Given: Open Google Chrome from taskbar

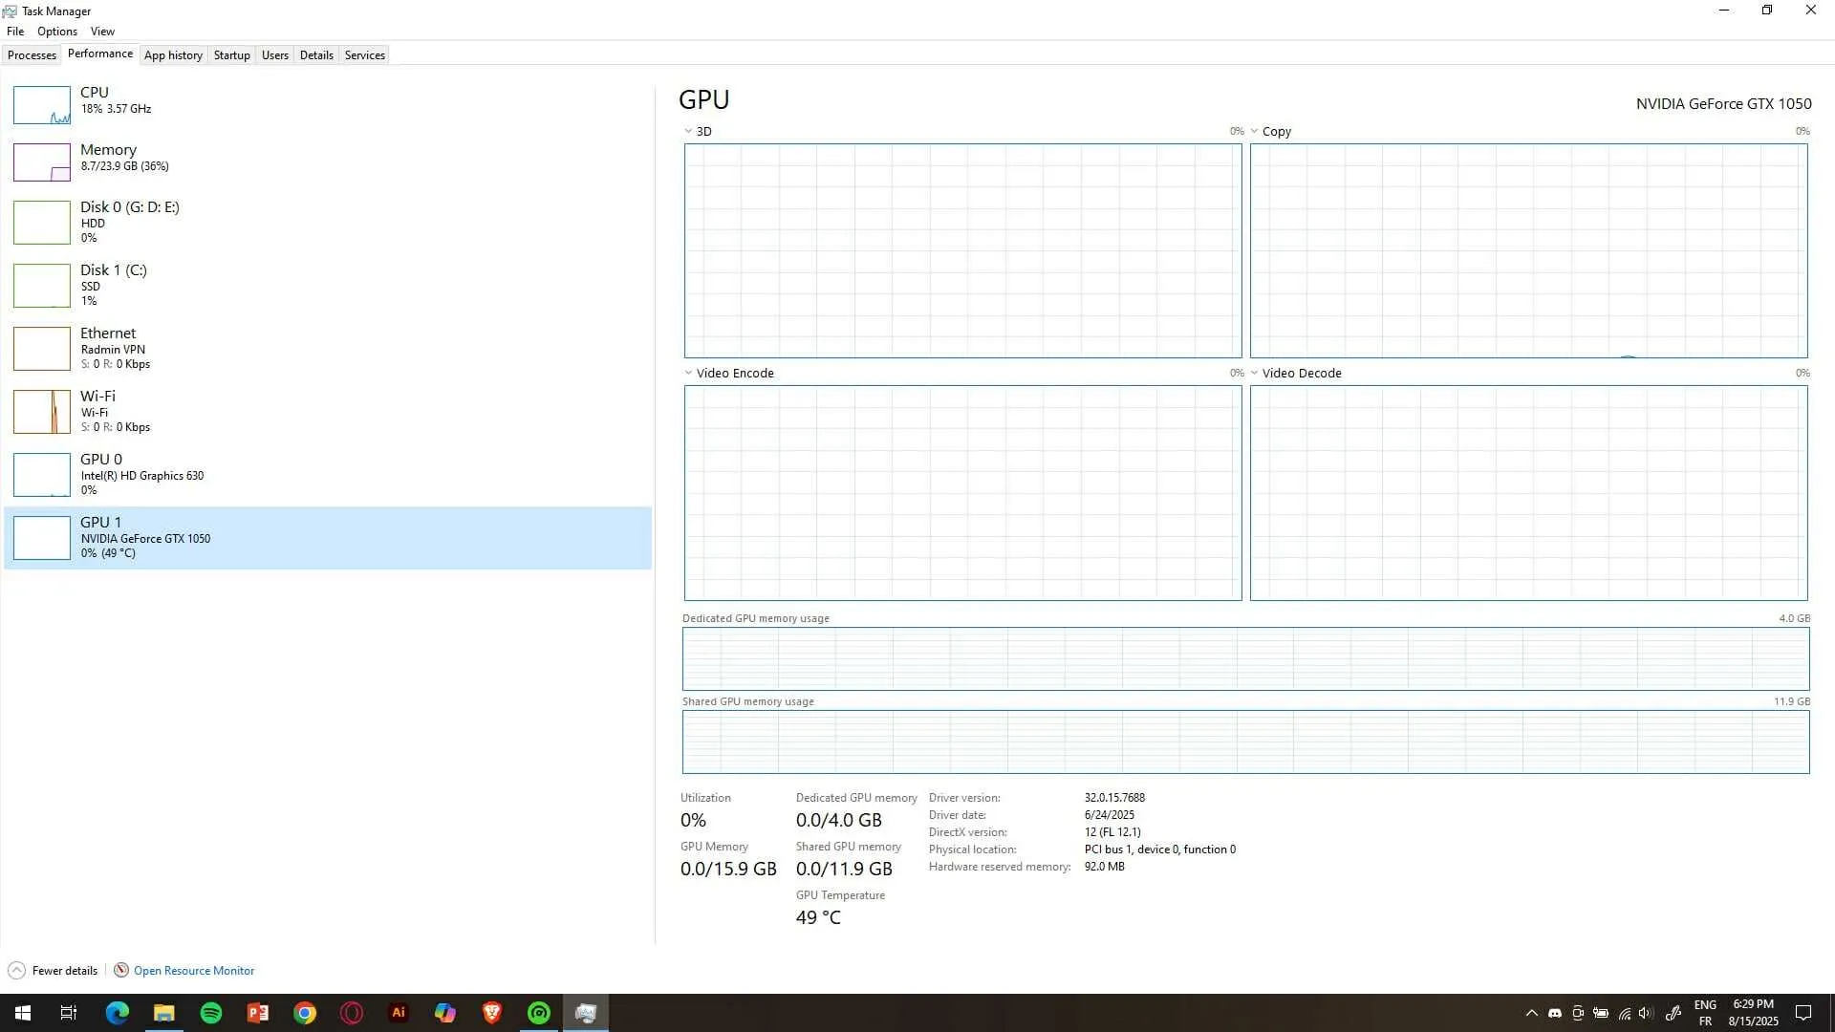Looking at the screenshot, I should [305, 1013].
